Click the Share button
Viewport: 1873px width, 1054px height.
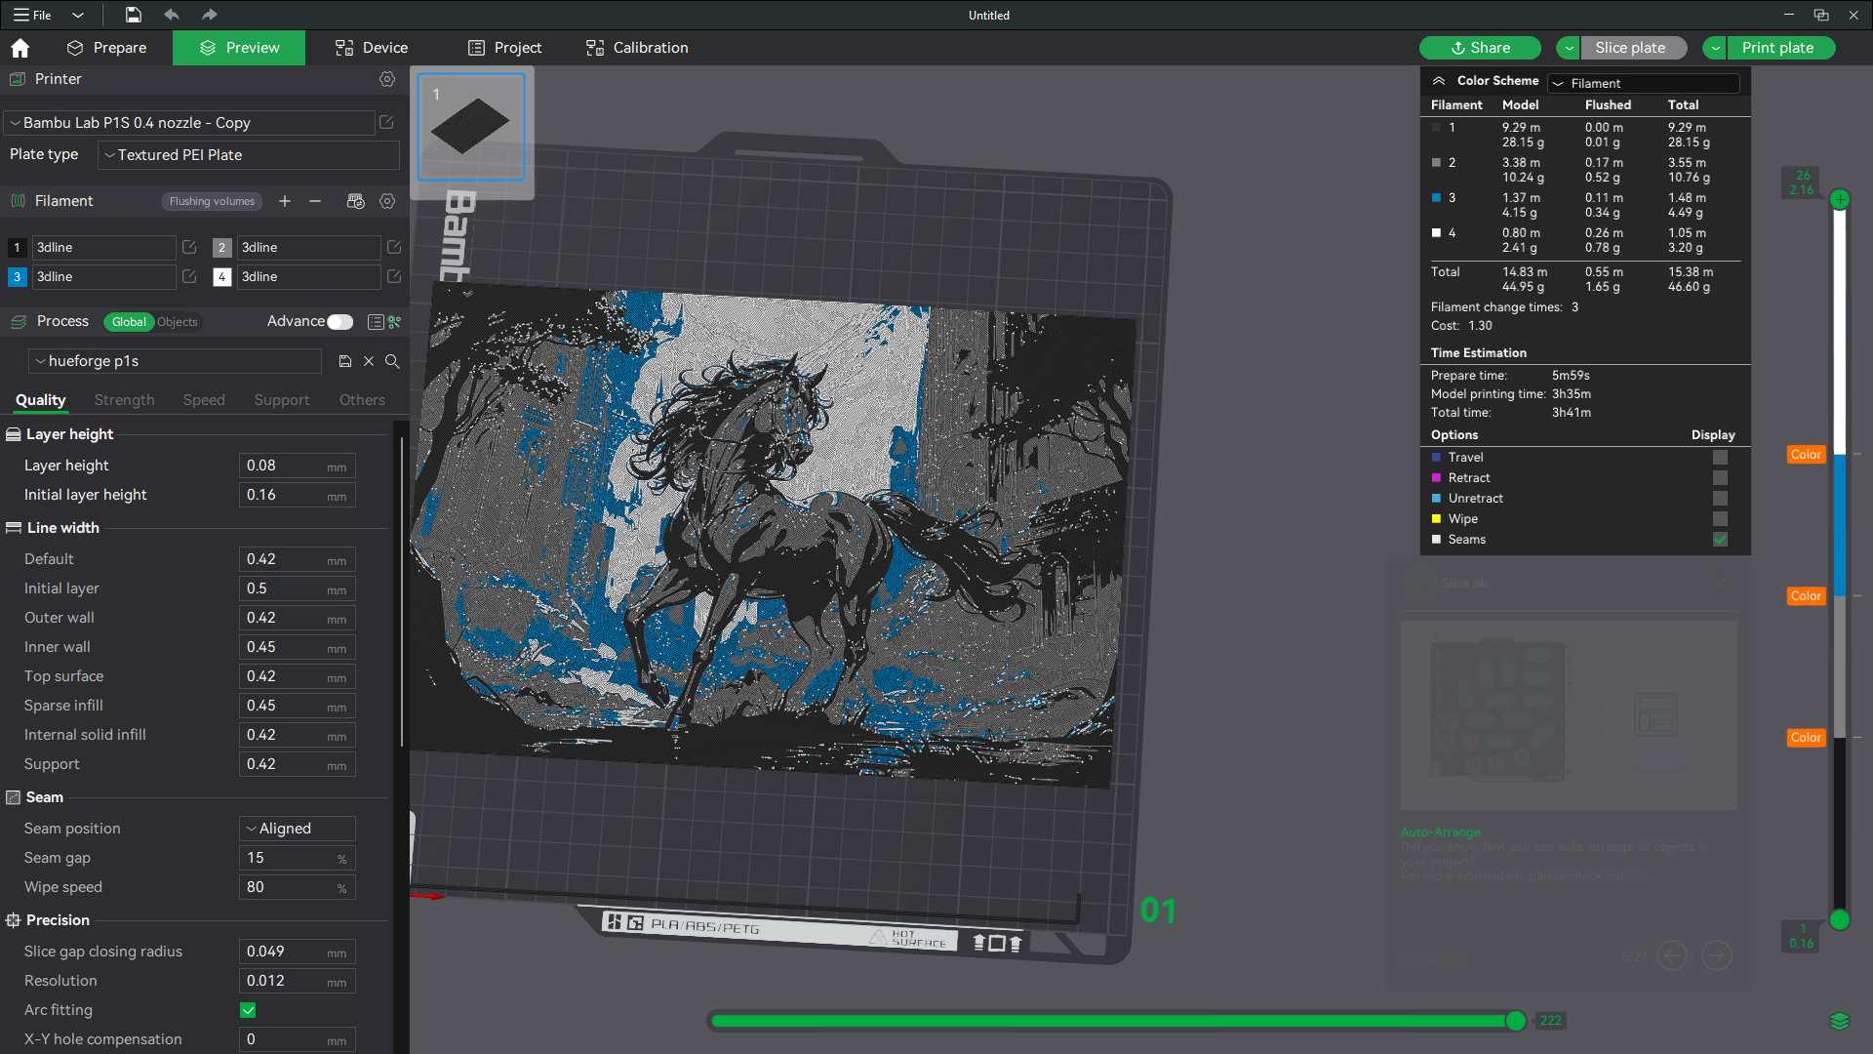(1480, 48)
